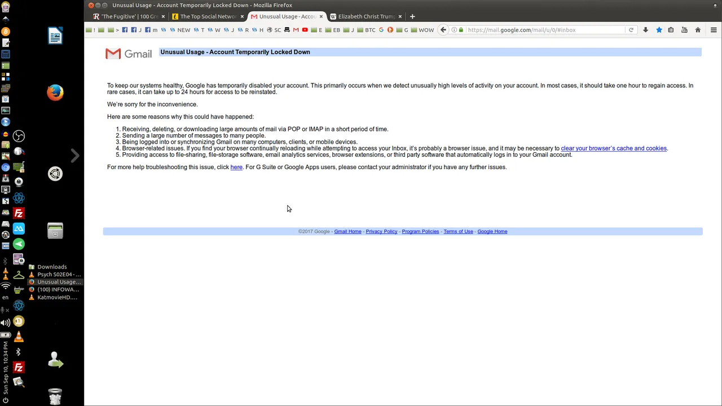Click the Home icon in the Firefox toolbar
The height and width of the screenshot is (406, 722).
(x=698, y=30)
